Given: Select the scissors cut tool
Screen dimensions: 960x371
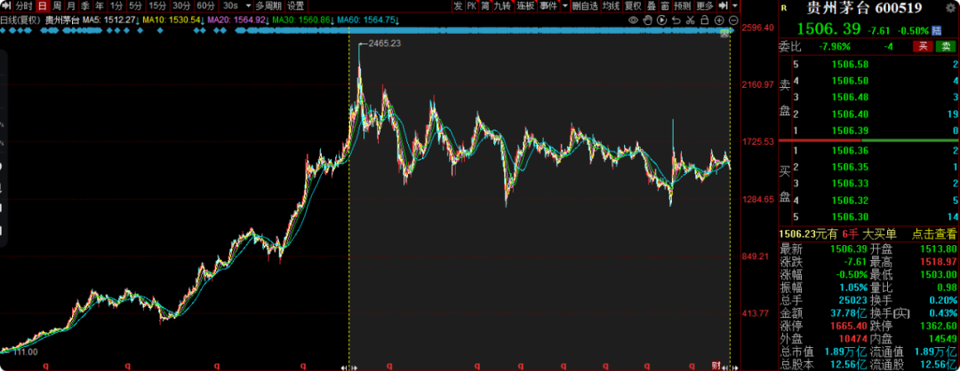Looking at the screenshot, I should click(690, 20).
